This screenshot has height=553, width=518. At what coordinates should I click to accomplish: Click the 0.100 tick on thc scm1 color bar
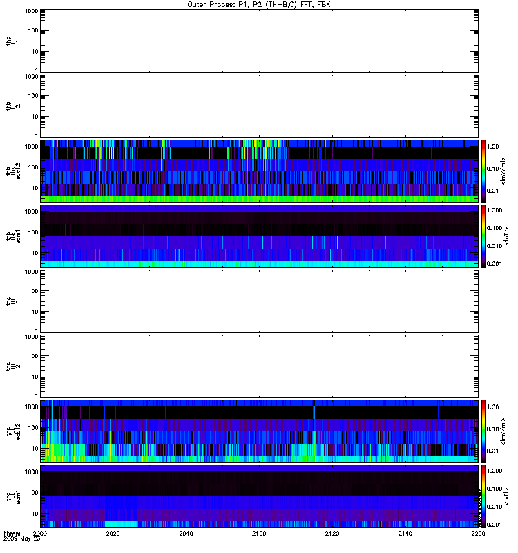pos(495,489)
